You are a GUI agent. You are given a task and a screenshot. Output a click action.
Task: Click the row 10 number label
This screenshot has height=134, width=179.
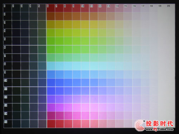[6, 80]
